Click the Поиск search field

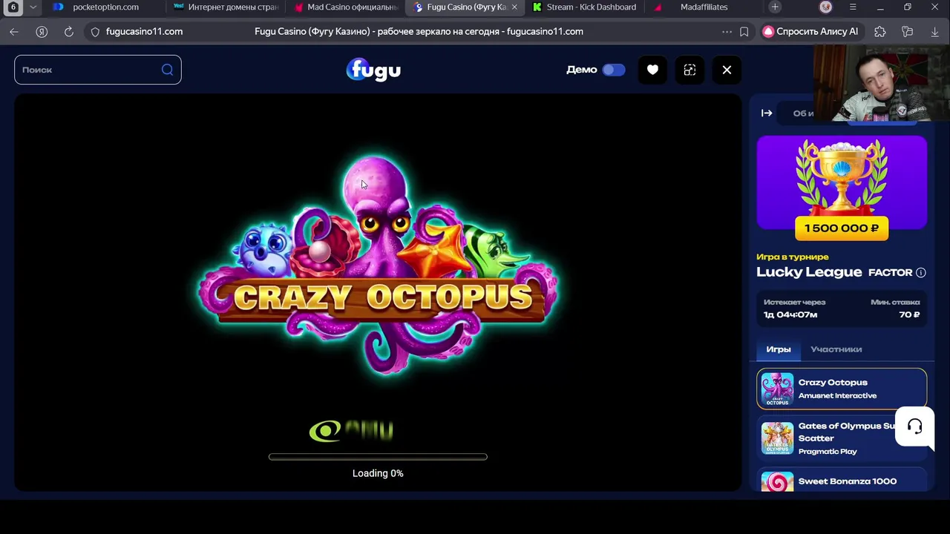pos(97,70)
